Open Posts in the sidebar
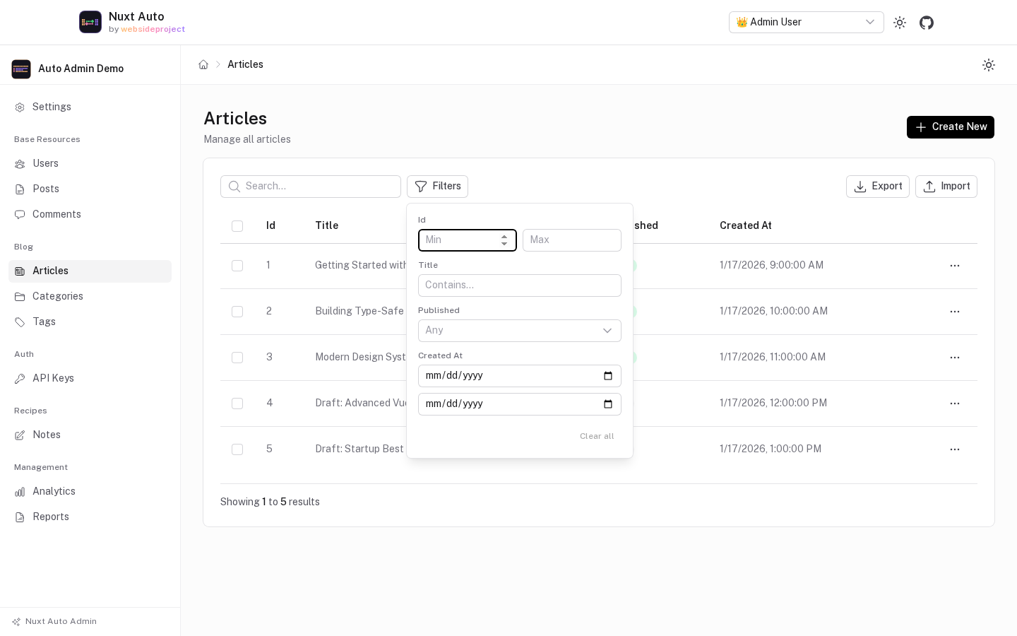The height and width of the screenshot is (636, 1017). pos(90,189)
